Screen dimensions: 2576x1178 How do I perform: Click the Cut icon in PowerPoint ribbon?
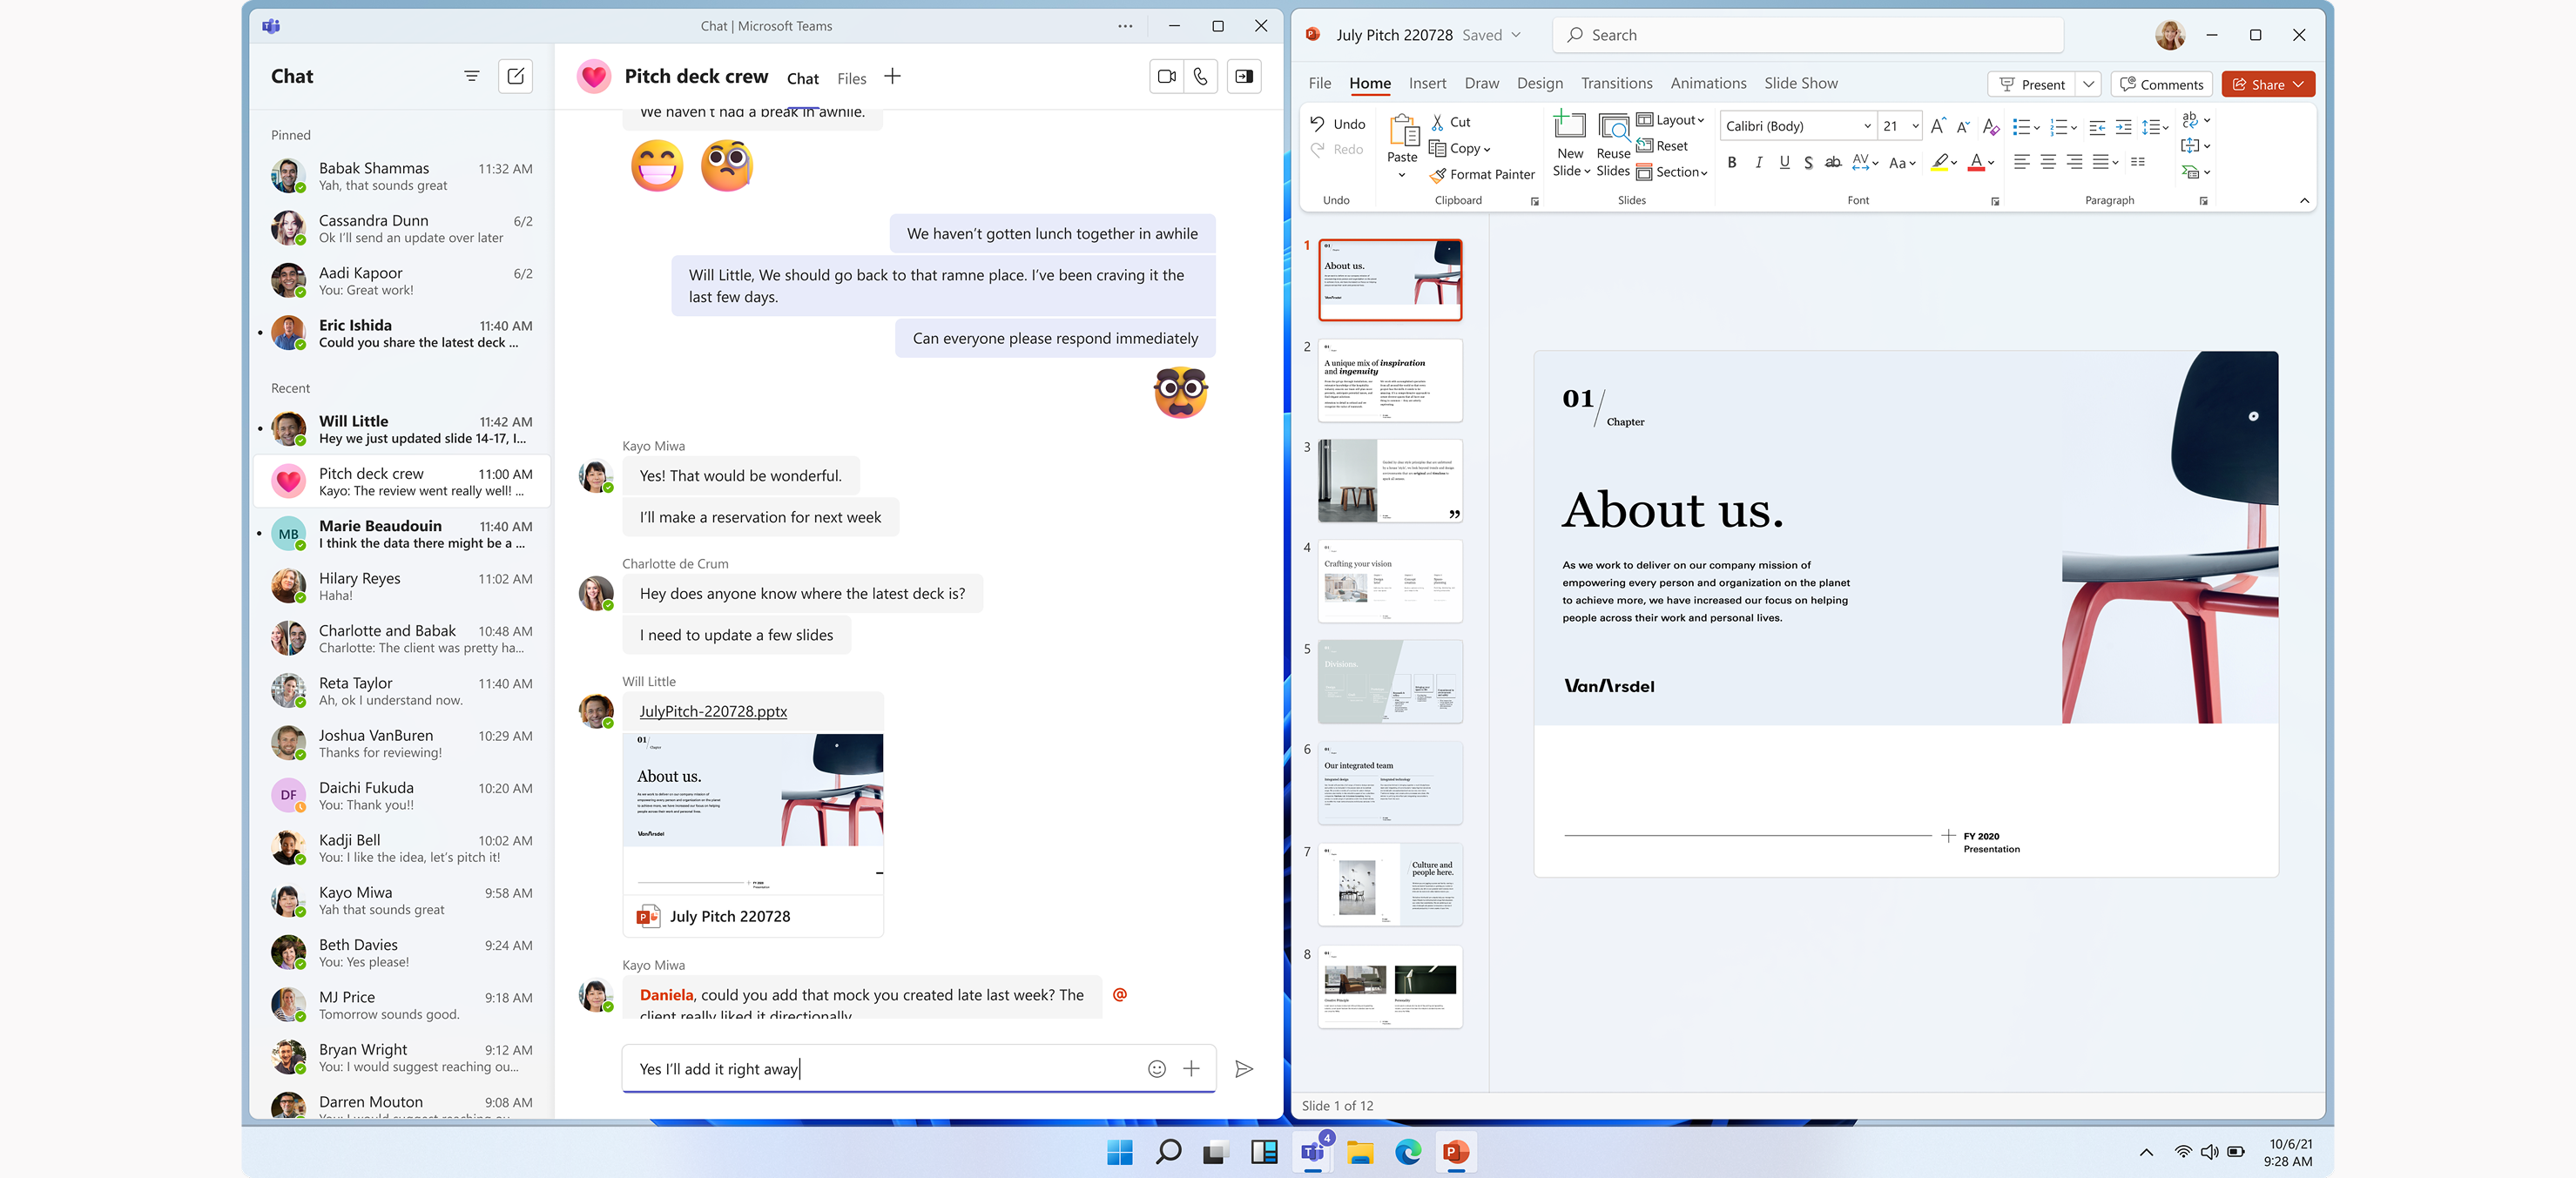coord(1438,122)
